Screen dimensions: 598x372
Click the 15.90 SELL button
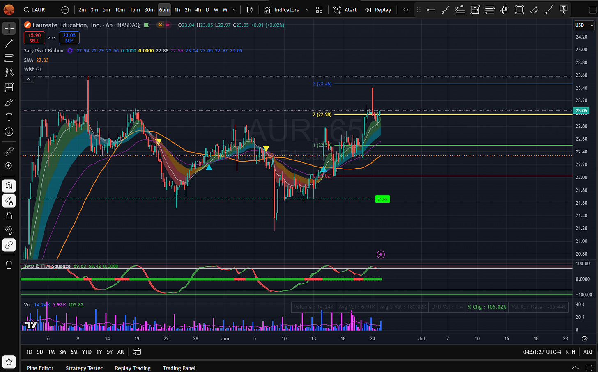click(x=34, y=38)
